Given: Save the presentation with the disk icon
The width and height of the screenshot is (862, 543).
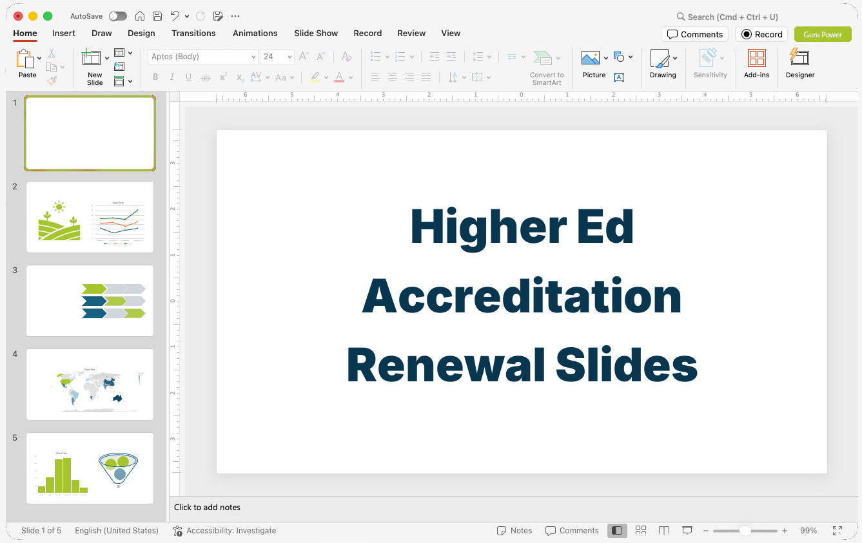Looking at the screenshot, I should tap(157, 16).
